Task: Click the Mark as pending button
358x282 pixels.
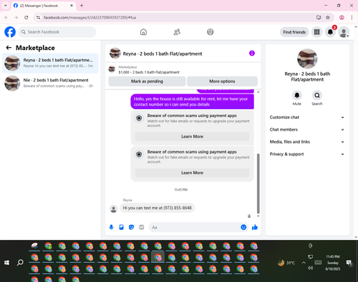Action: point(147,81)
